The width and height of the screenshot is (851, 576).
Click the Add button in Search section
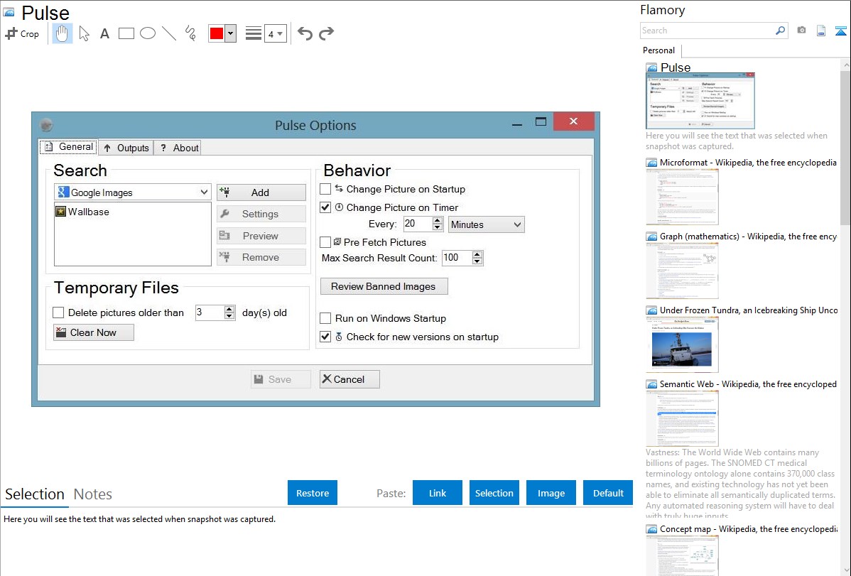coord(261,192)
